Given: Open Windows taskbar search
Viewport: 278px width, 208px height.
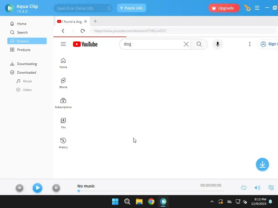Looking at the screenshot, I should point(127,201).
